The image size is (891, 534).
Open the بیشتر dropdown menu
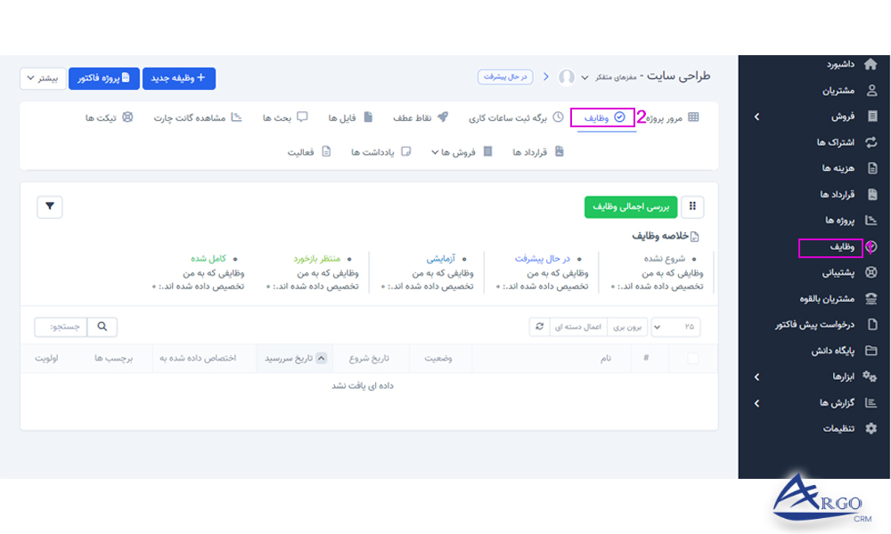[x=42, y=78]
